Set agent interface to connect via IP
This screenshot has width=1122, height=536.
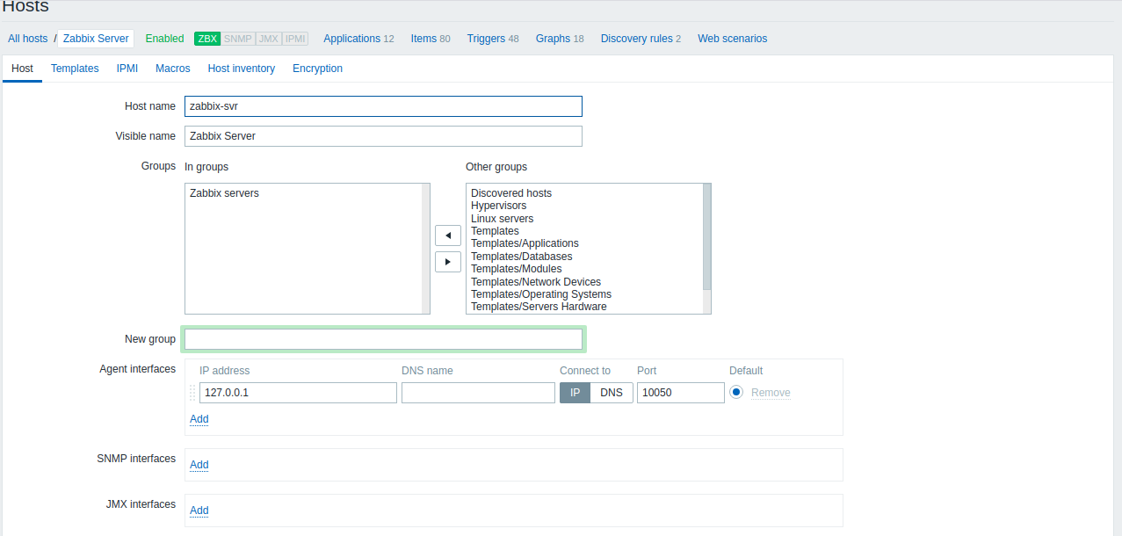pos(575,393)
